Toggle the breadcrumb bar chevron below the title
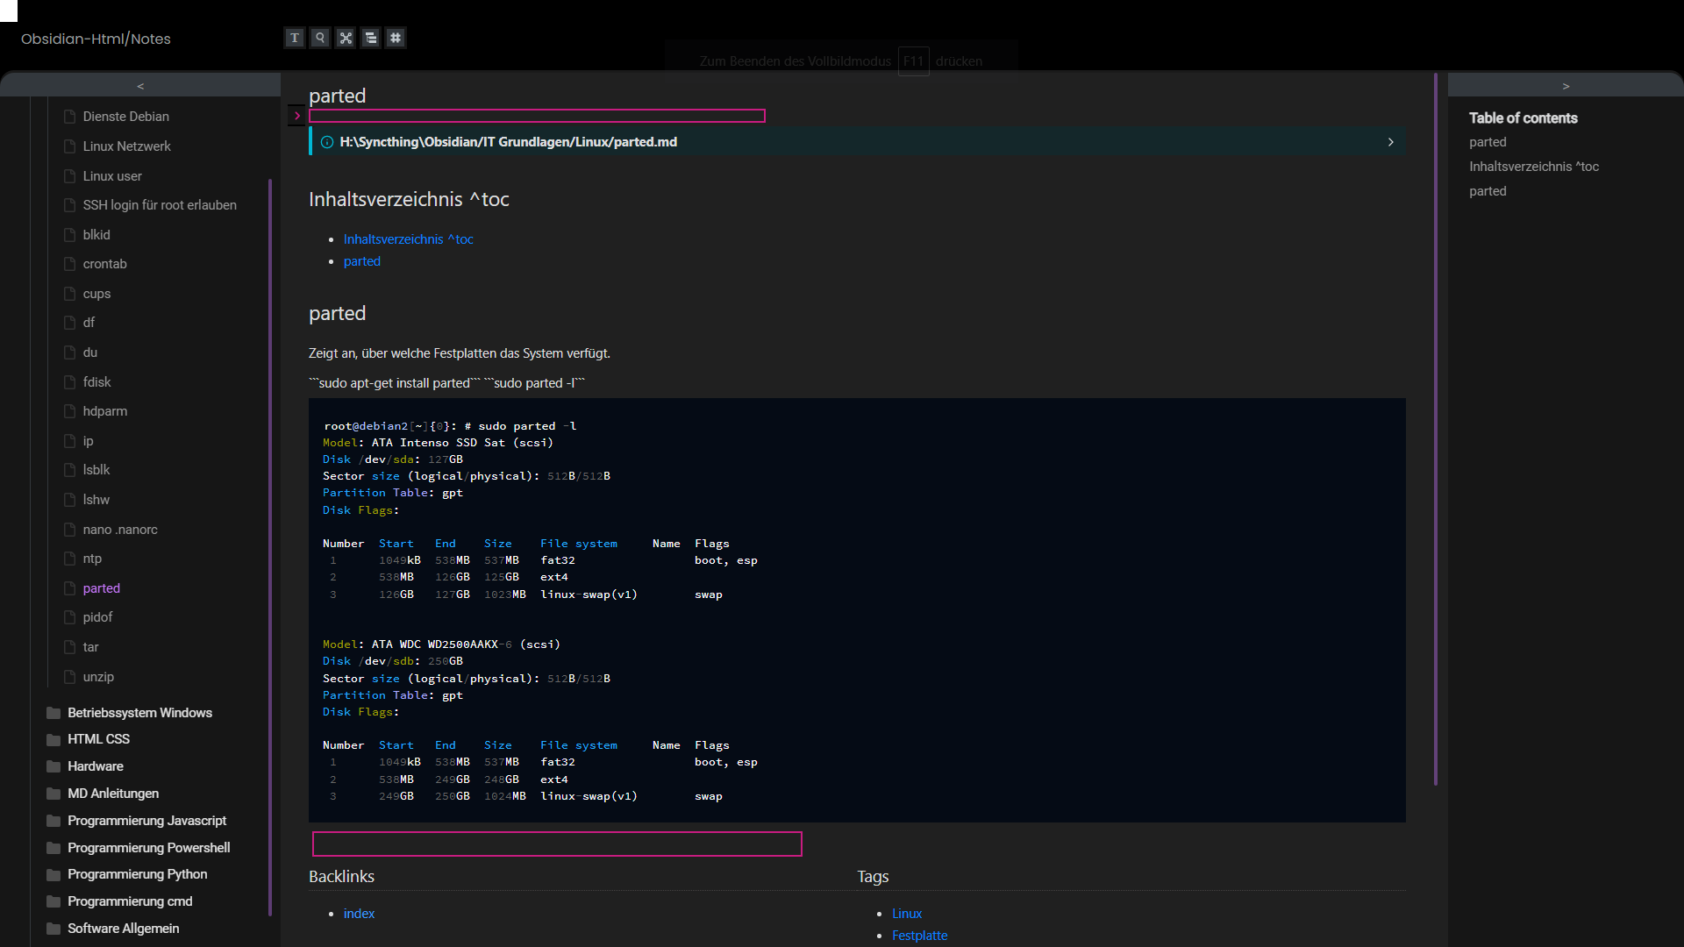This screenshot has height=947, width=1684. 298,115
